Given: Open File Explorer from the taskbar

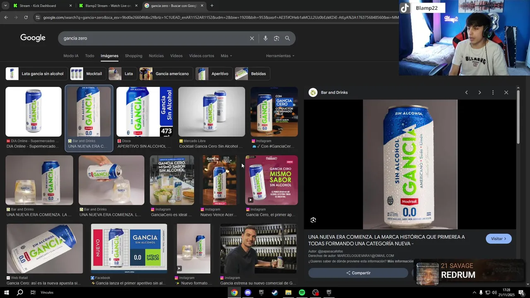Looking at the screenshot, I should coord(288,293).
